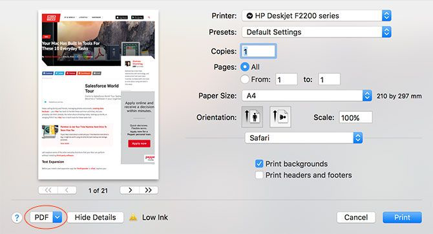The height and width of the screenshot is (234, 433).
Task: Choose the From page range option
Action: 245,80
